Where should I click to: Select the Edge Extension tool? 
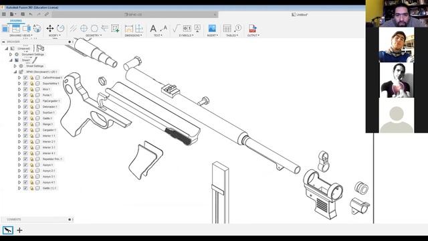tap(105, 28)
